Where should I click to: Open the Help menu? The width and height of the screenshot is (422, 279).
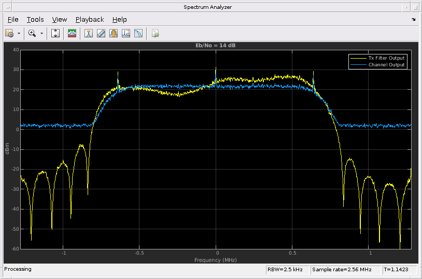(x=119, y=19)
